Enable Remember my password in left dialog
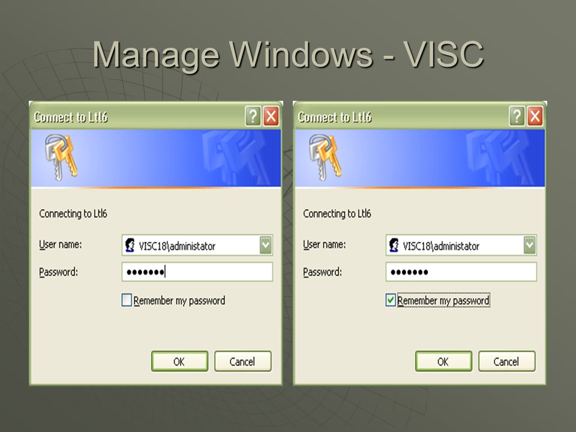This screenshot has height=432, width=576. coord(127,300)
